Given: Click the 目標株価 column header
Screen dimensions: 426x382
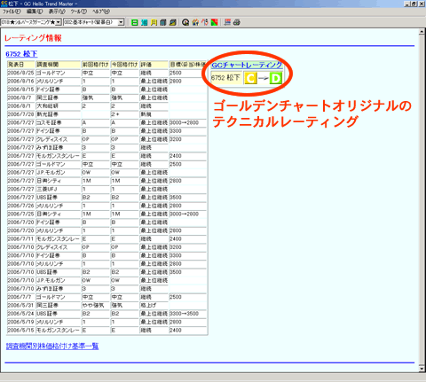Looking at the screenshot, I should click(x=188, y=65).
